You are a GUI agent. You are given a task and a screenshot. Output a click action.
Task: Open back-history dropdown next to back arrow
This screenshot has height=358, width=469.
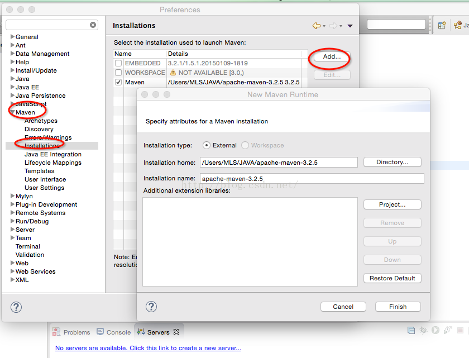[x=324, y=26]
